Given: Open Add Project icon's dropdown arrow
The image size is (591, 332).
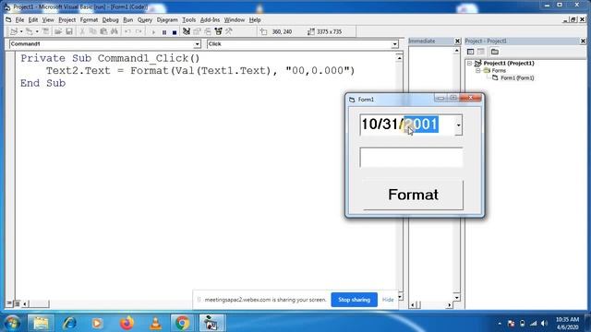Looking at the screenshot, I should pyautogui.click(x=21, y=31).
